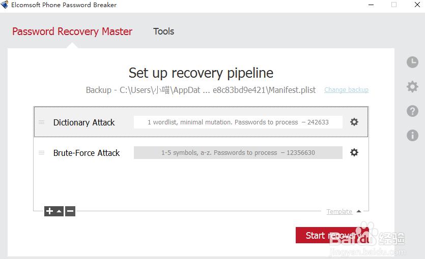Select the Brute-Force Attack row

tap(201, 152)
